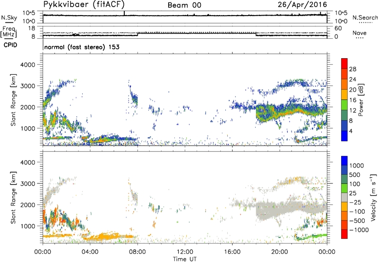
Task: Click the '4' tick on Power colorbar
Action: click(351, 131)
